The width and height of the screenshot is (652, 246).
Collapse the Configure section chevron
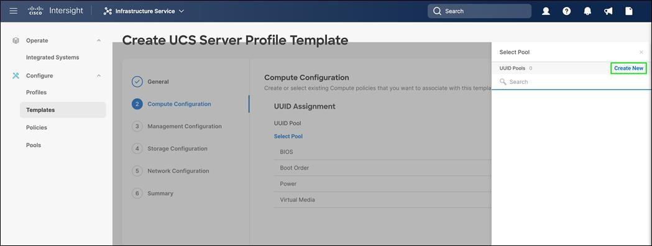coord(99,76)
